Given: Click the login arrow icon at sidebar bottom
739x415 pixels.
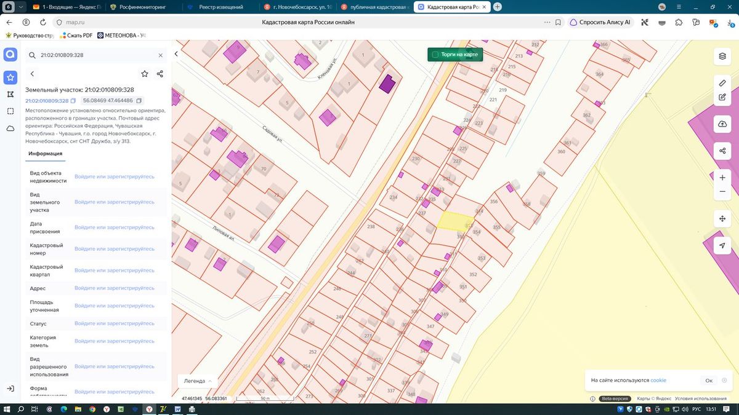Looking at the screenshot, I should (10, 389).
